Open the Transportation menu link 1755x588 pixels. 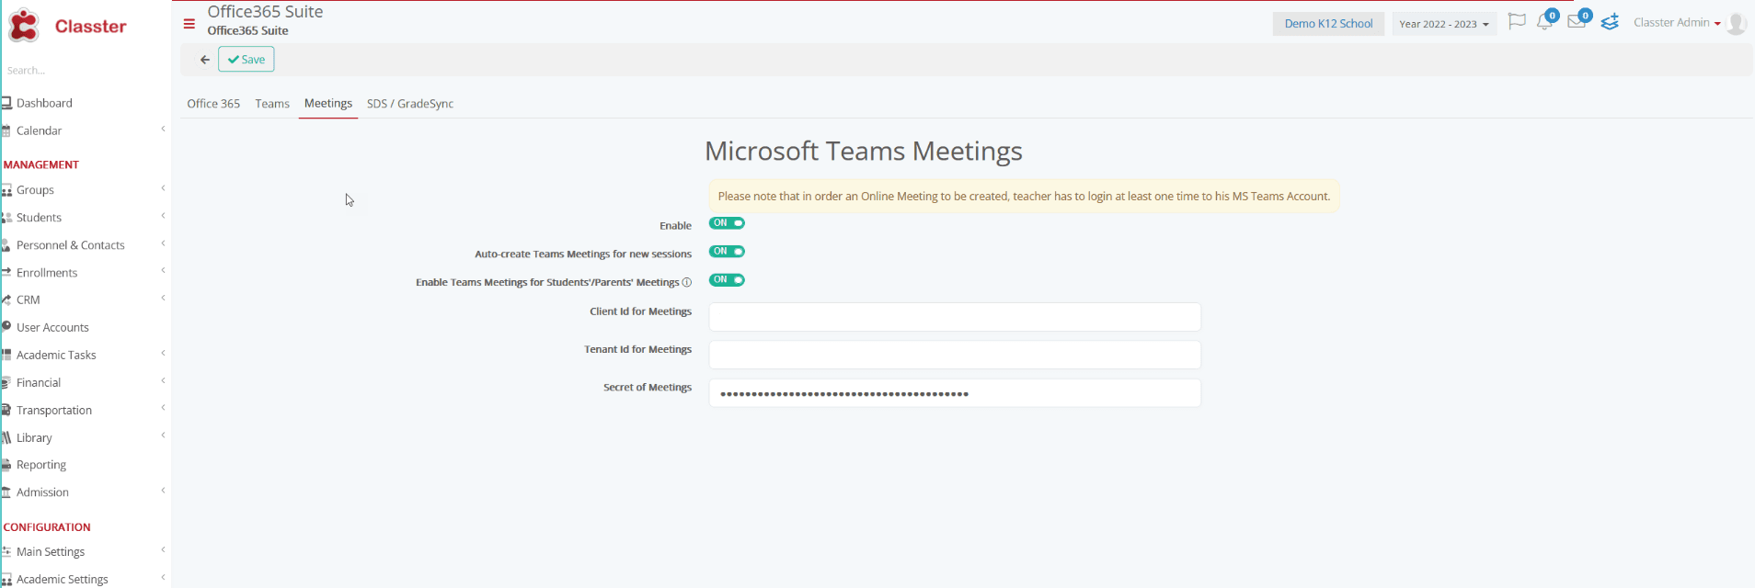tap(54, 410)
